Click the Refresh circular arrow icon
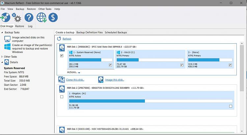 tap(59, 39)
